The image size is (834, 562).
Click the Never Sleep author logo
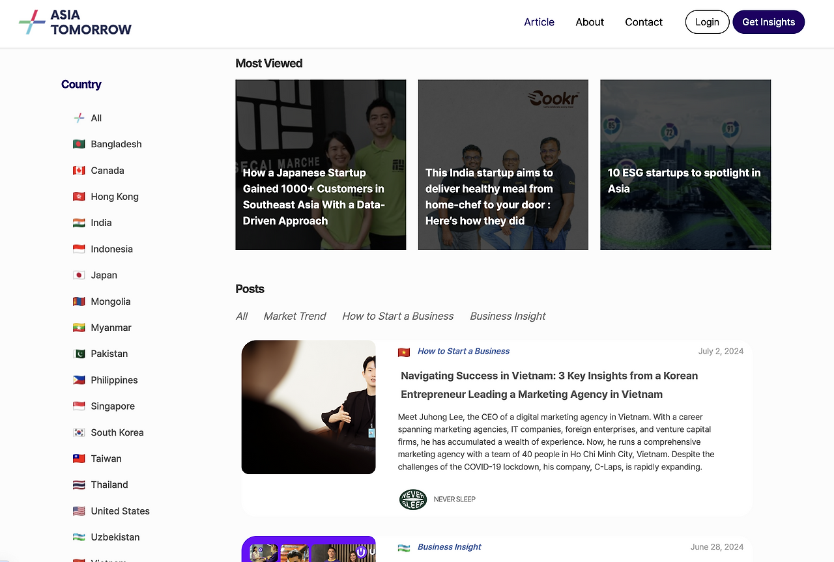(413, 499)
